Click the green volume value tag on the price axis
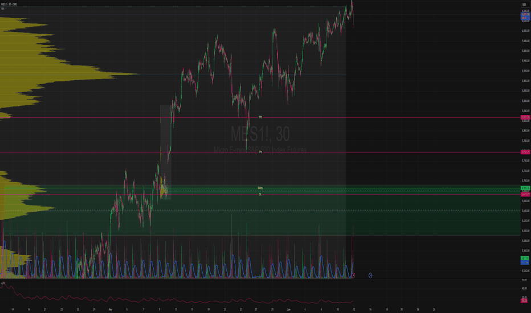The width and height of the screenshot is (531, 313). click(525, 258)
